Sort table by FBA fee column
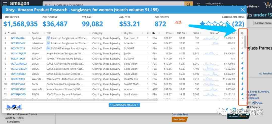This screenshot has height=124, width=272. 181,33
